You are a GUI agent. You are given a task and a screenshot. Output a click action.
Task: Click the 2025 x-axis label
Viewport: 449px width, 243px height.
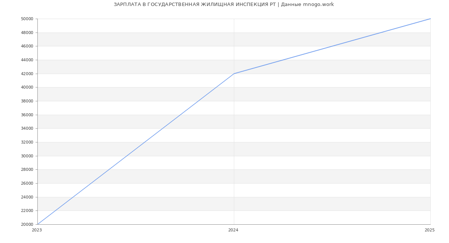click(x=430, y=230)
